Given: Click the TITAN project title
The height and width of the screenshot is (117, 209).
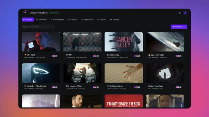Looking at the screenshot, I should 69,55.
